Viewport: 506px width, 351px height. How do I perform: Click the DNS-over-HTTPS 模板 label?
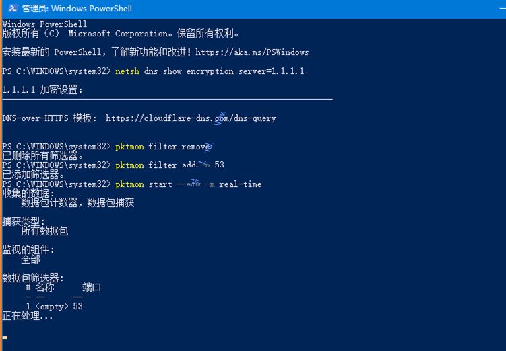coord(49,118)
